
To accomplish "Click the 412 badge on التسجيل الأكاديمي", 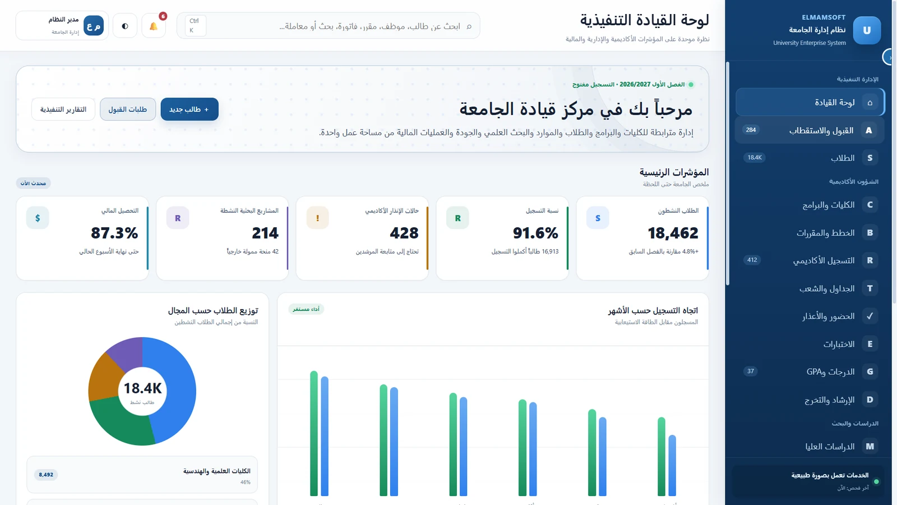I will click(752, 260).
